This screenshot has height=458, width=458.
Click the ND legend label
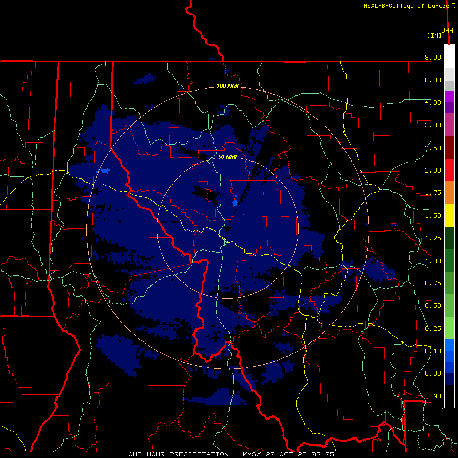[x=437, y=396]
